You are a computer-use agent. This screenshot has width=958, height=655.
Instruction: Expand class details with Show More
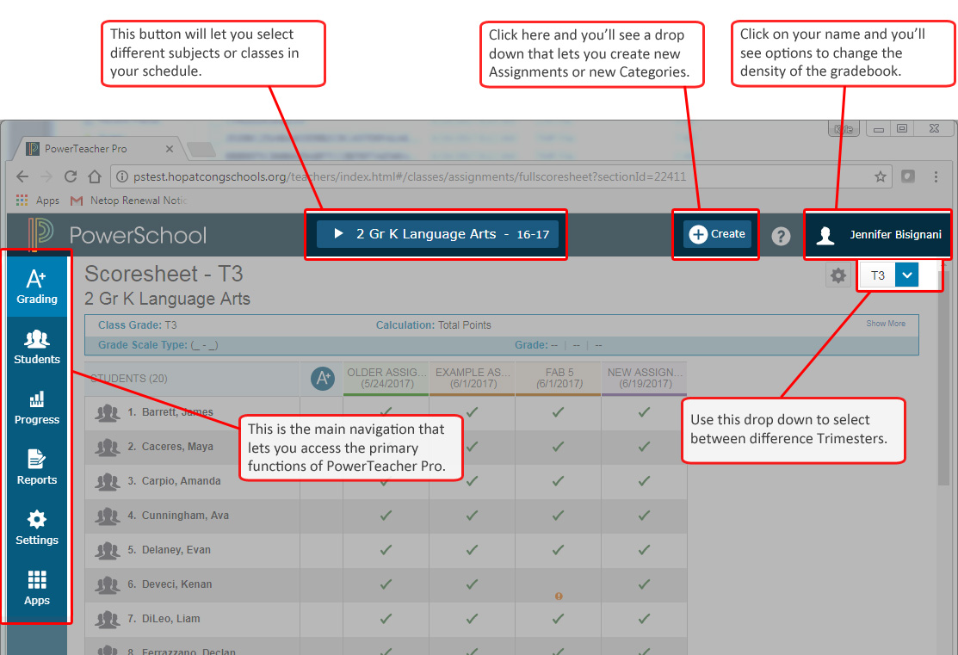coord(886,324)
